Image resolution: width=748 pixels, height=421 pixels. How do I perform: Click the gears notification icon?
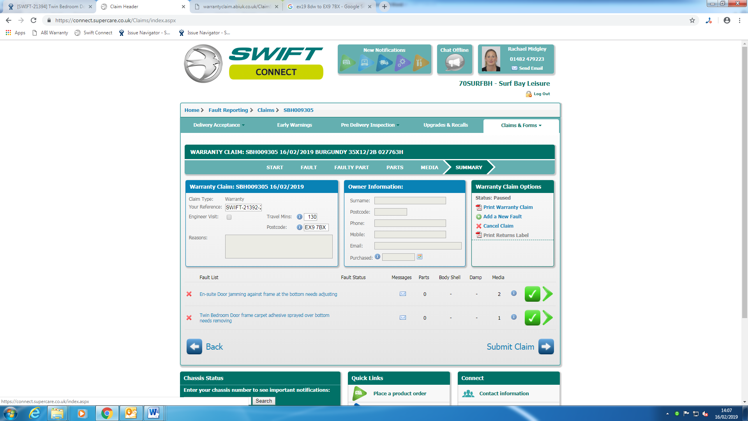pyautogui.click(x=402, y=62)
